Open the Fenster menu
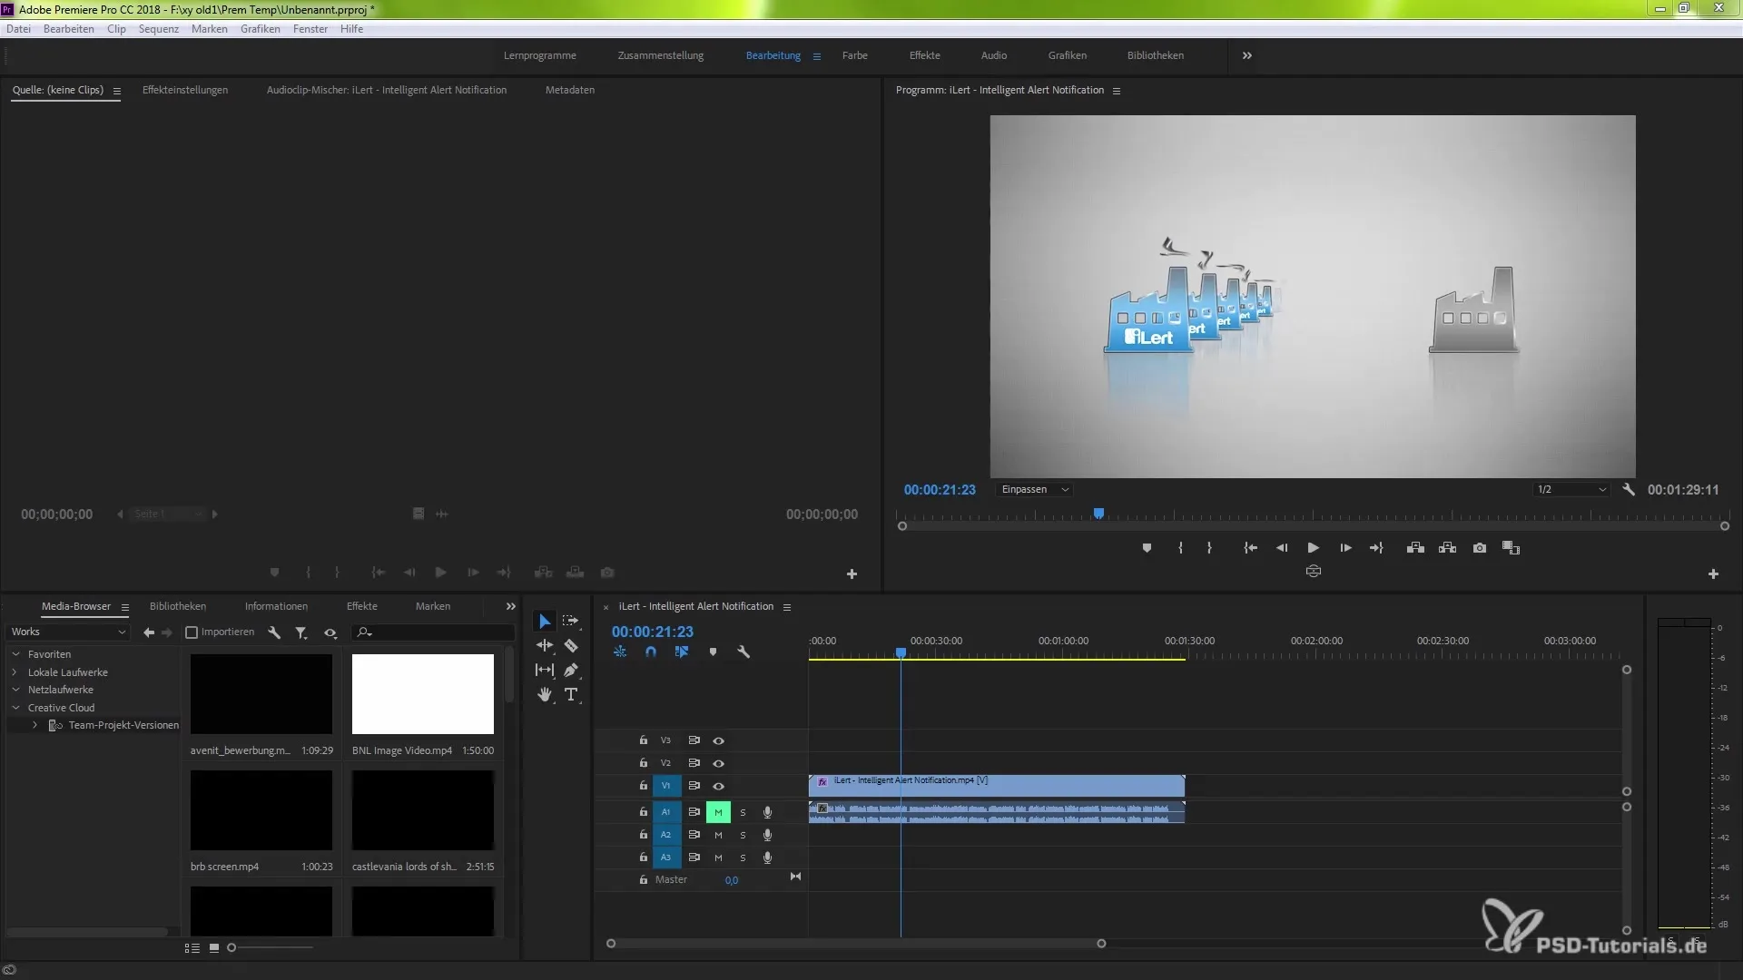The width and height of the screenshot is (1743, 980). (310, 29)
